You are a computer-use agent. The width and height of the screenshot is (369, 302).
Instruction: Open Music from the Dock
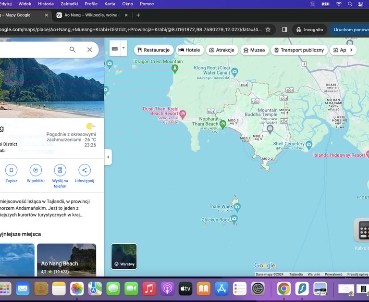(149, 289)
